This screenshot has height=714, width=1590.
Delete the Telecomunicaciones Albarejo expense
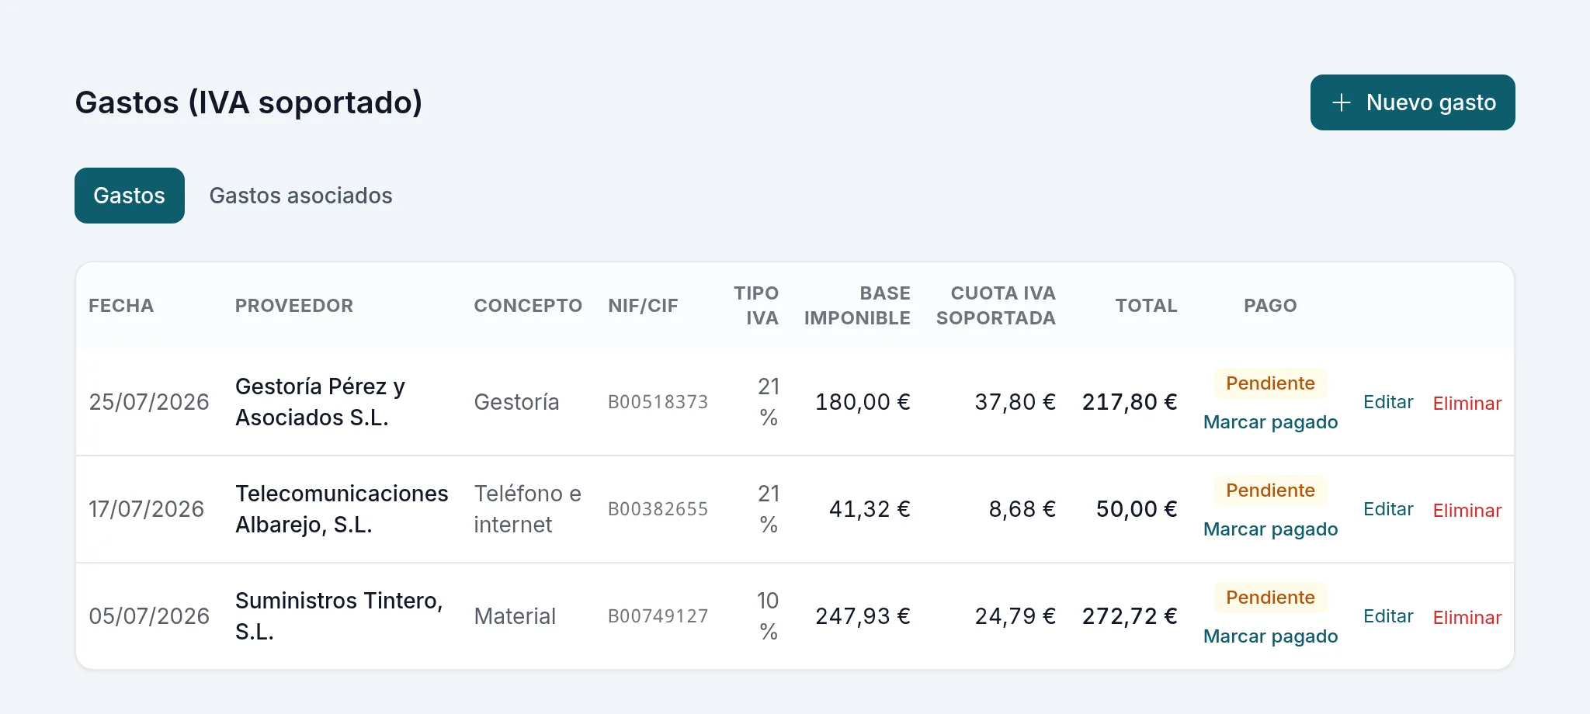point(1467,511)
